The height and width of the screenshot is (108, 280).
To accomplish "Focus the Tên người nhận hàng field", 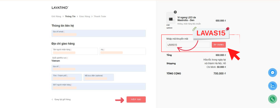I will [x=75, y=51].
